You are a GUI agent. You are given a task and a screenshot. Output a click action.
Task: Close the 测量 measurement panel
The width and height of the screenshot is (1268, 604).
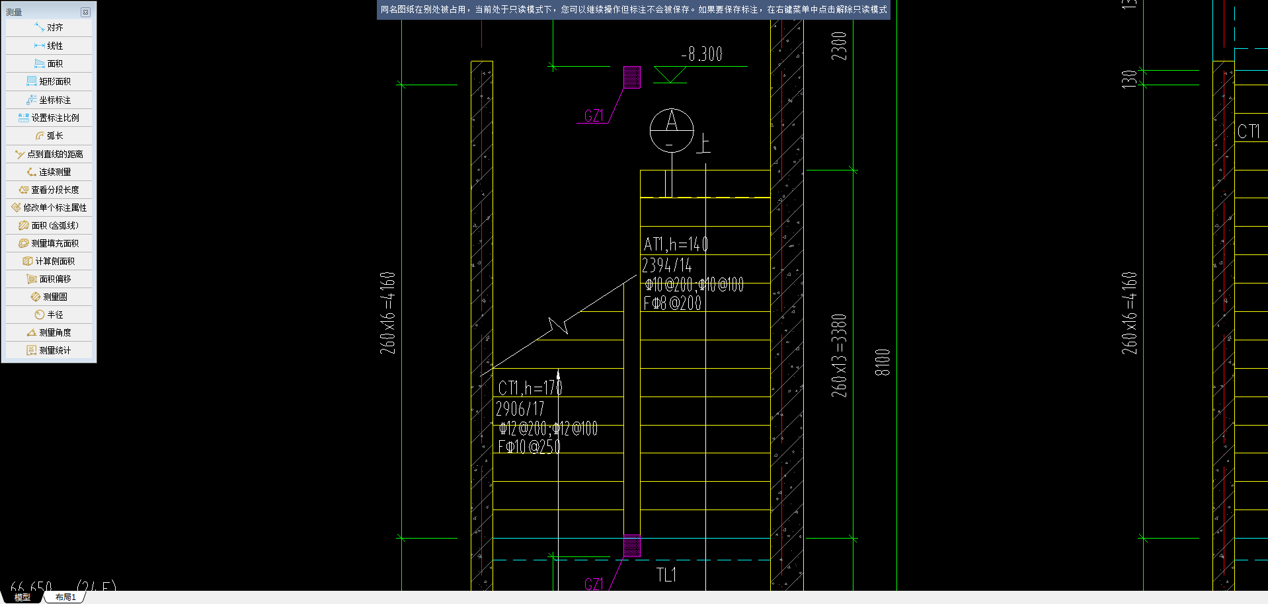tap(85, 12)
